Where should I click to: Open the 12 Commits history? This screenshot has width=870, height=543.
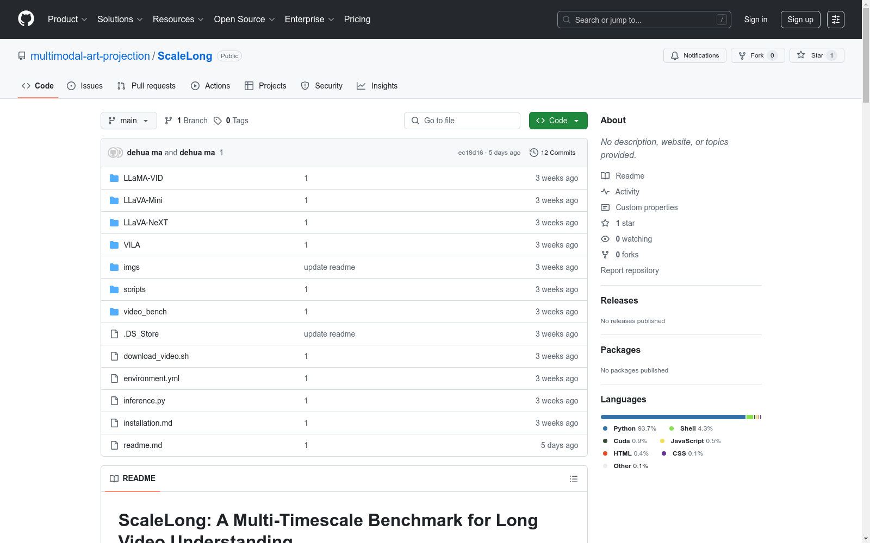pyautogui.click(x=552, y=153)
